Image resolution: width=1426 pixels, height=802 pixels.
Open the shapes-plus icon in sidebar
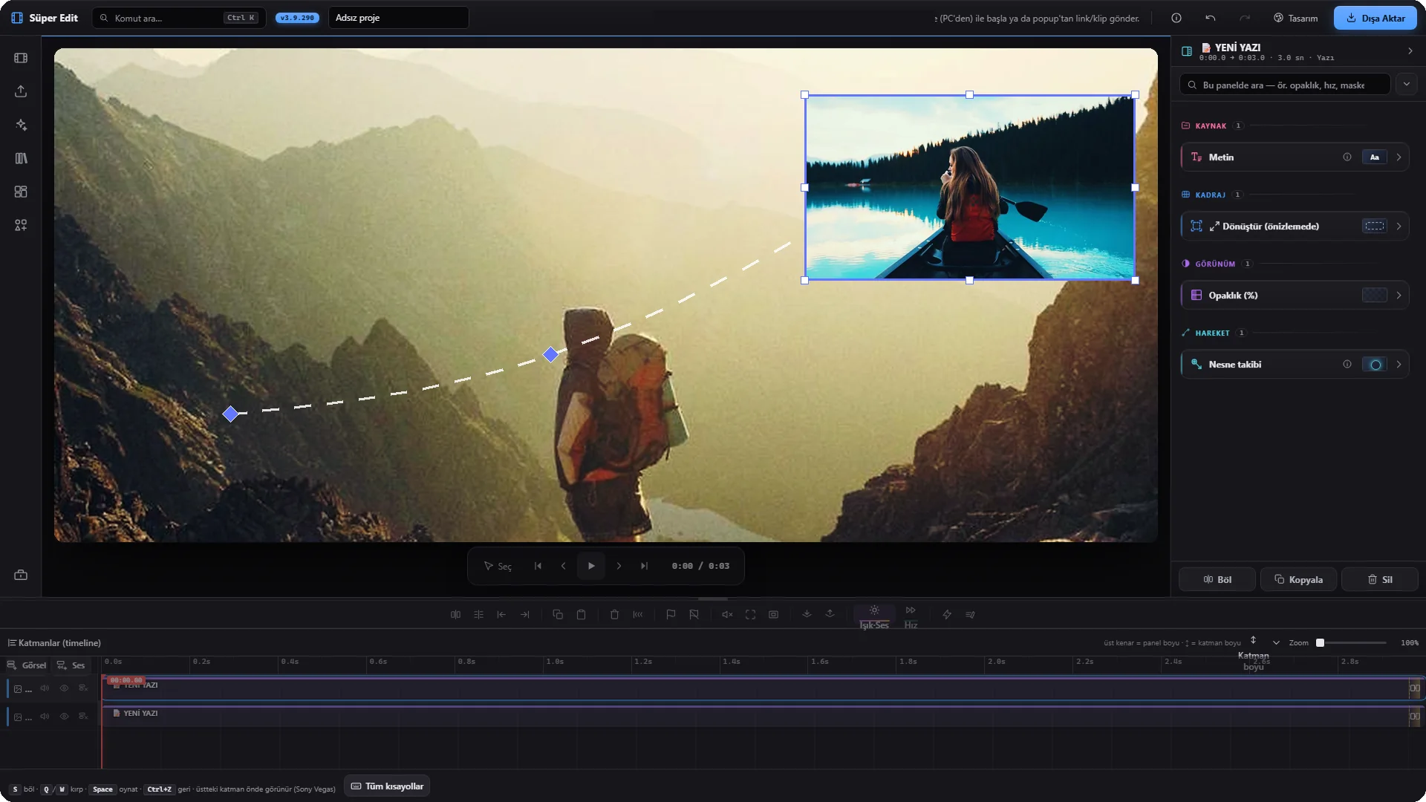coord(21,225)
